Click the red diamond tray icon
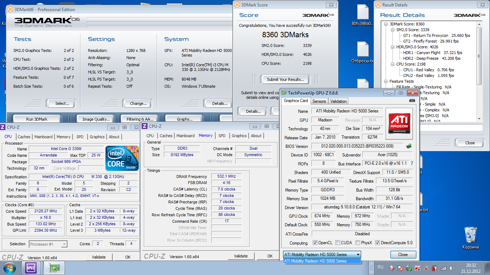 tap(392, 268)
